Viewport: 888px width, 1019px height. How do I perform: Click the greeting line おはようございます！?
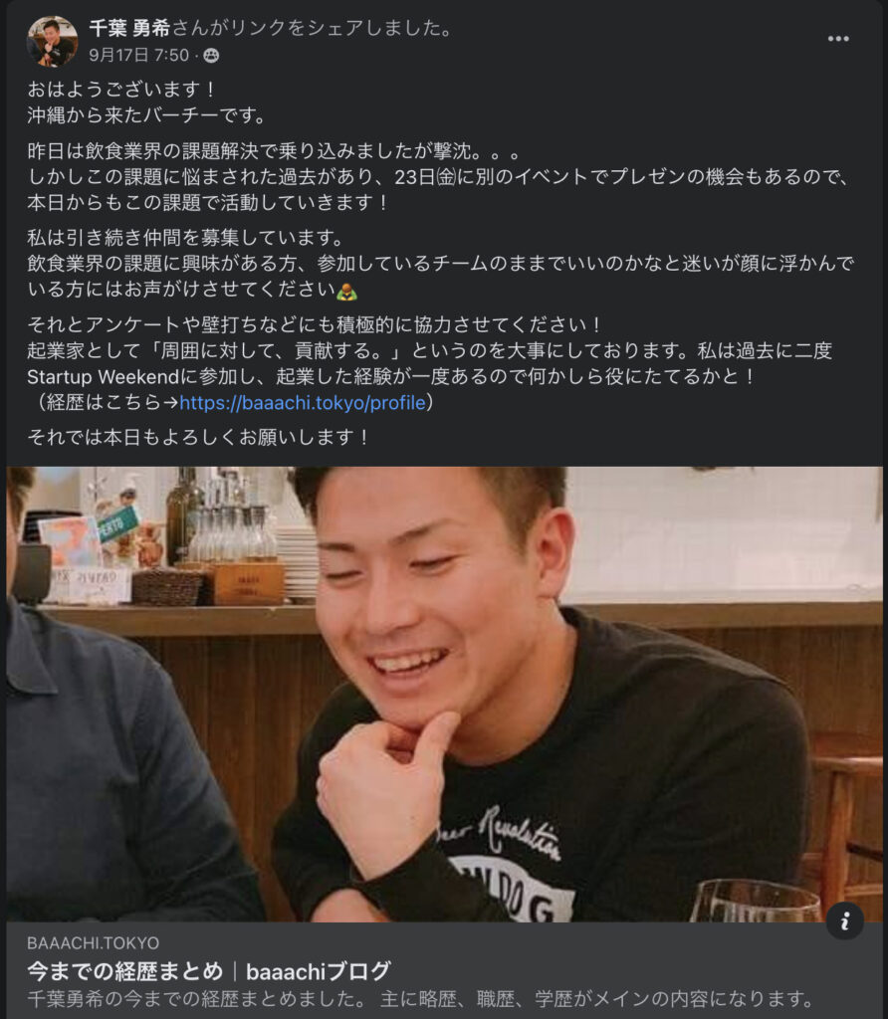pyautogui.click(x=122, y=89)
